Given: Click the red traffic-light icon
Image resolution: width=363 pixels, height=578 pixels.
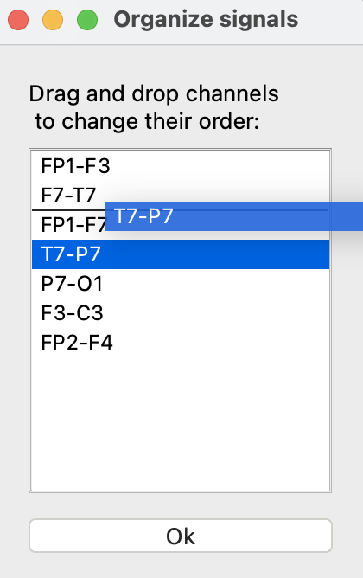Looking at the screenshot, I should [x=18, y=20].
